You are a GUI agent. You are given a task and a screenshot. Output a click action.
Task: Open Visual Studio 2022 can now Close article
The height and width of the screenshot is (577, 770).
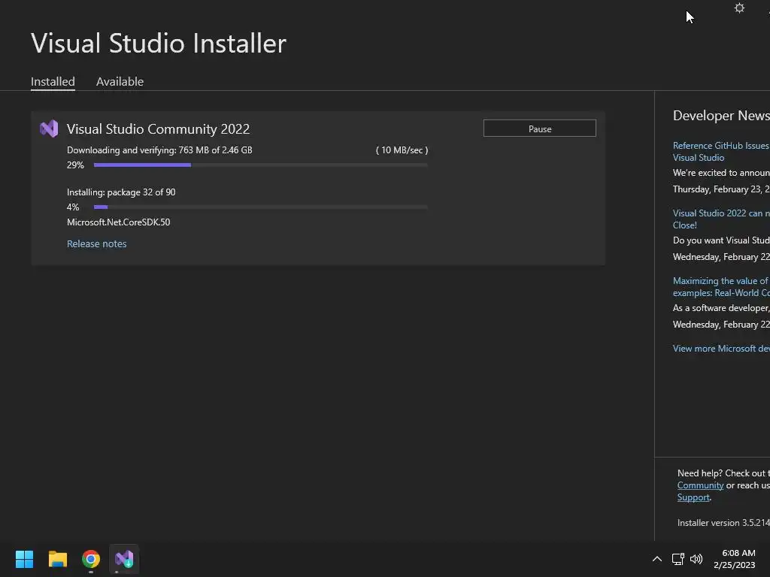pyautogui.click(x=721, y=219)
